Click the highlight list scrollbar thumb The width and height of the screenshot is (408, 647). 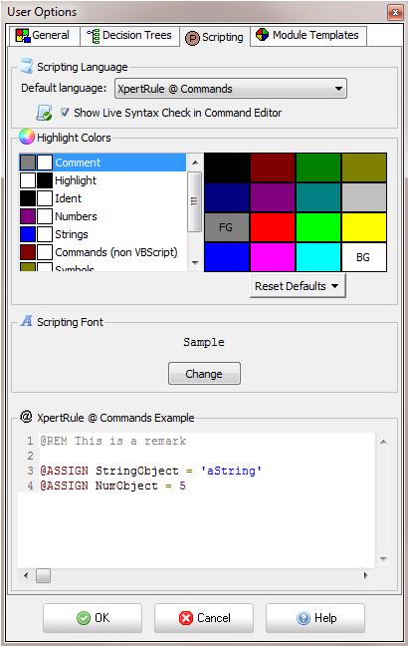195,201
